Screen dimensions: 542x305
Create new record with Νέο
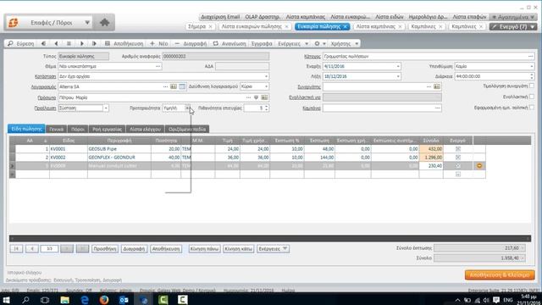[158, 43]
